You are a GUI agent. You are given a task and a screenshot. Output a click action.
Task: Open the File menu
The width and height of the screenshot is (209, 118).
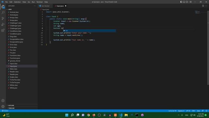point(7,2)
